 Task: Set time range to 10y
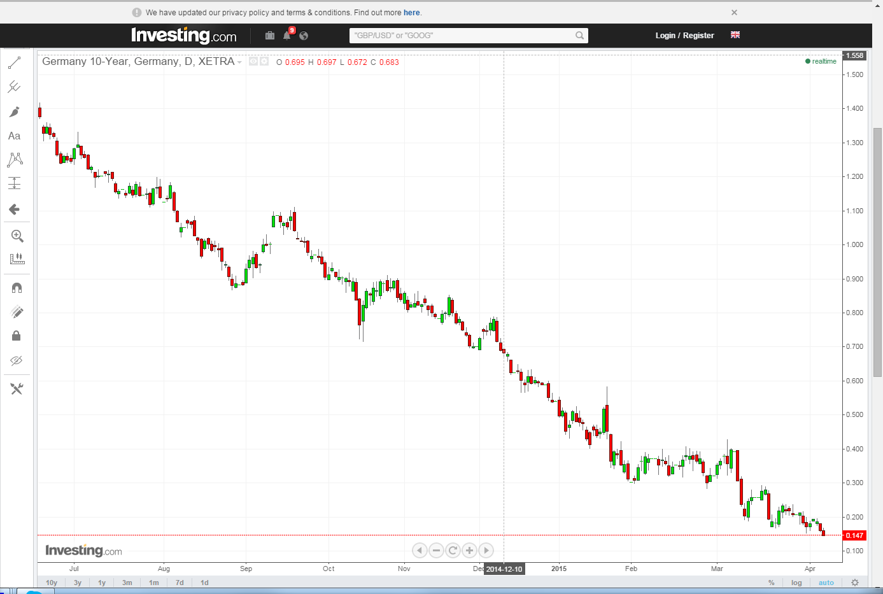click(52, 583)
